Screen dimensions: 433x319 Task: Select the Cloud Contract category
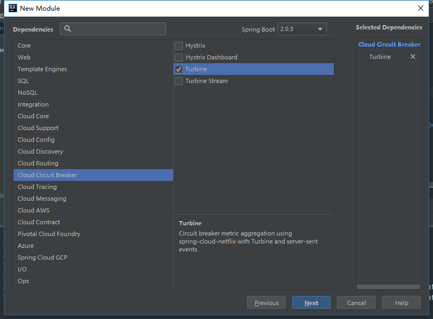click(93, 222)
